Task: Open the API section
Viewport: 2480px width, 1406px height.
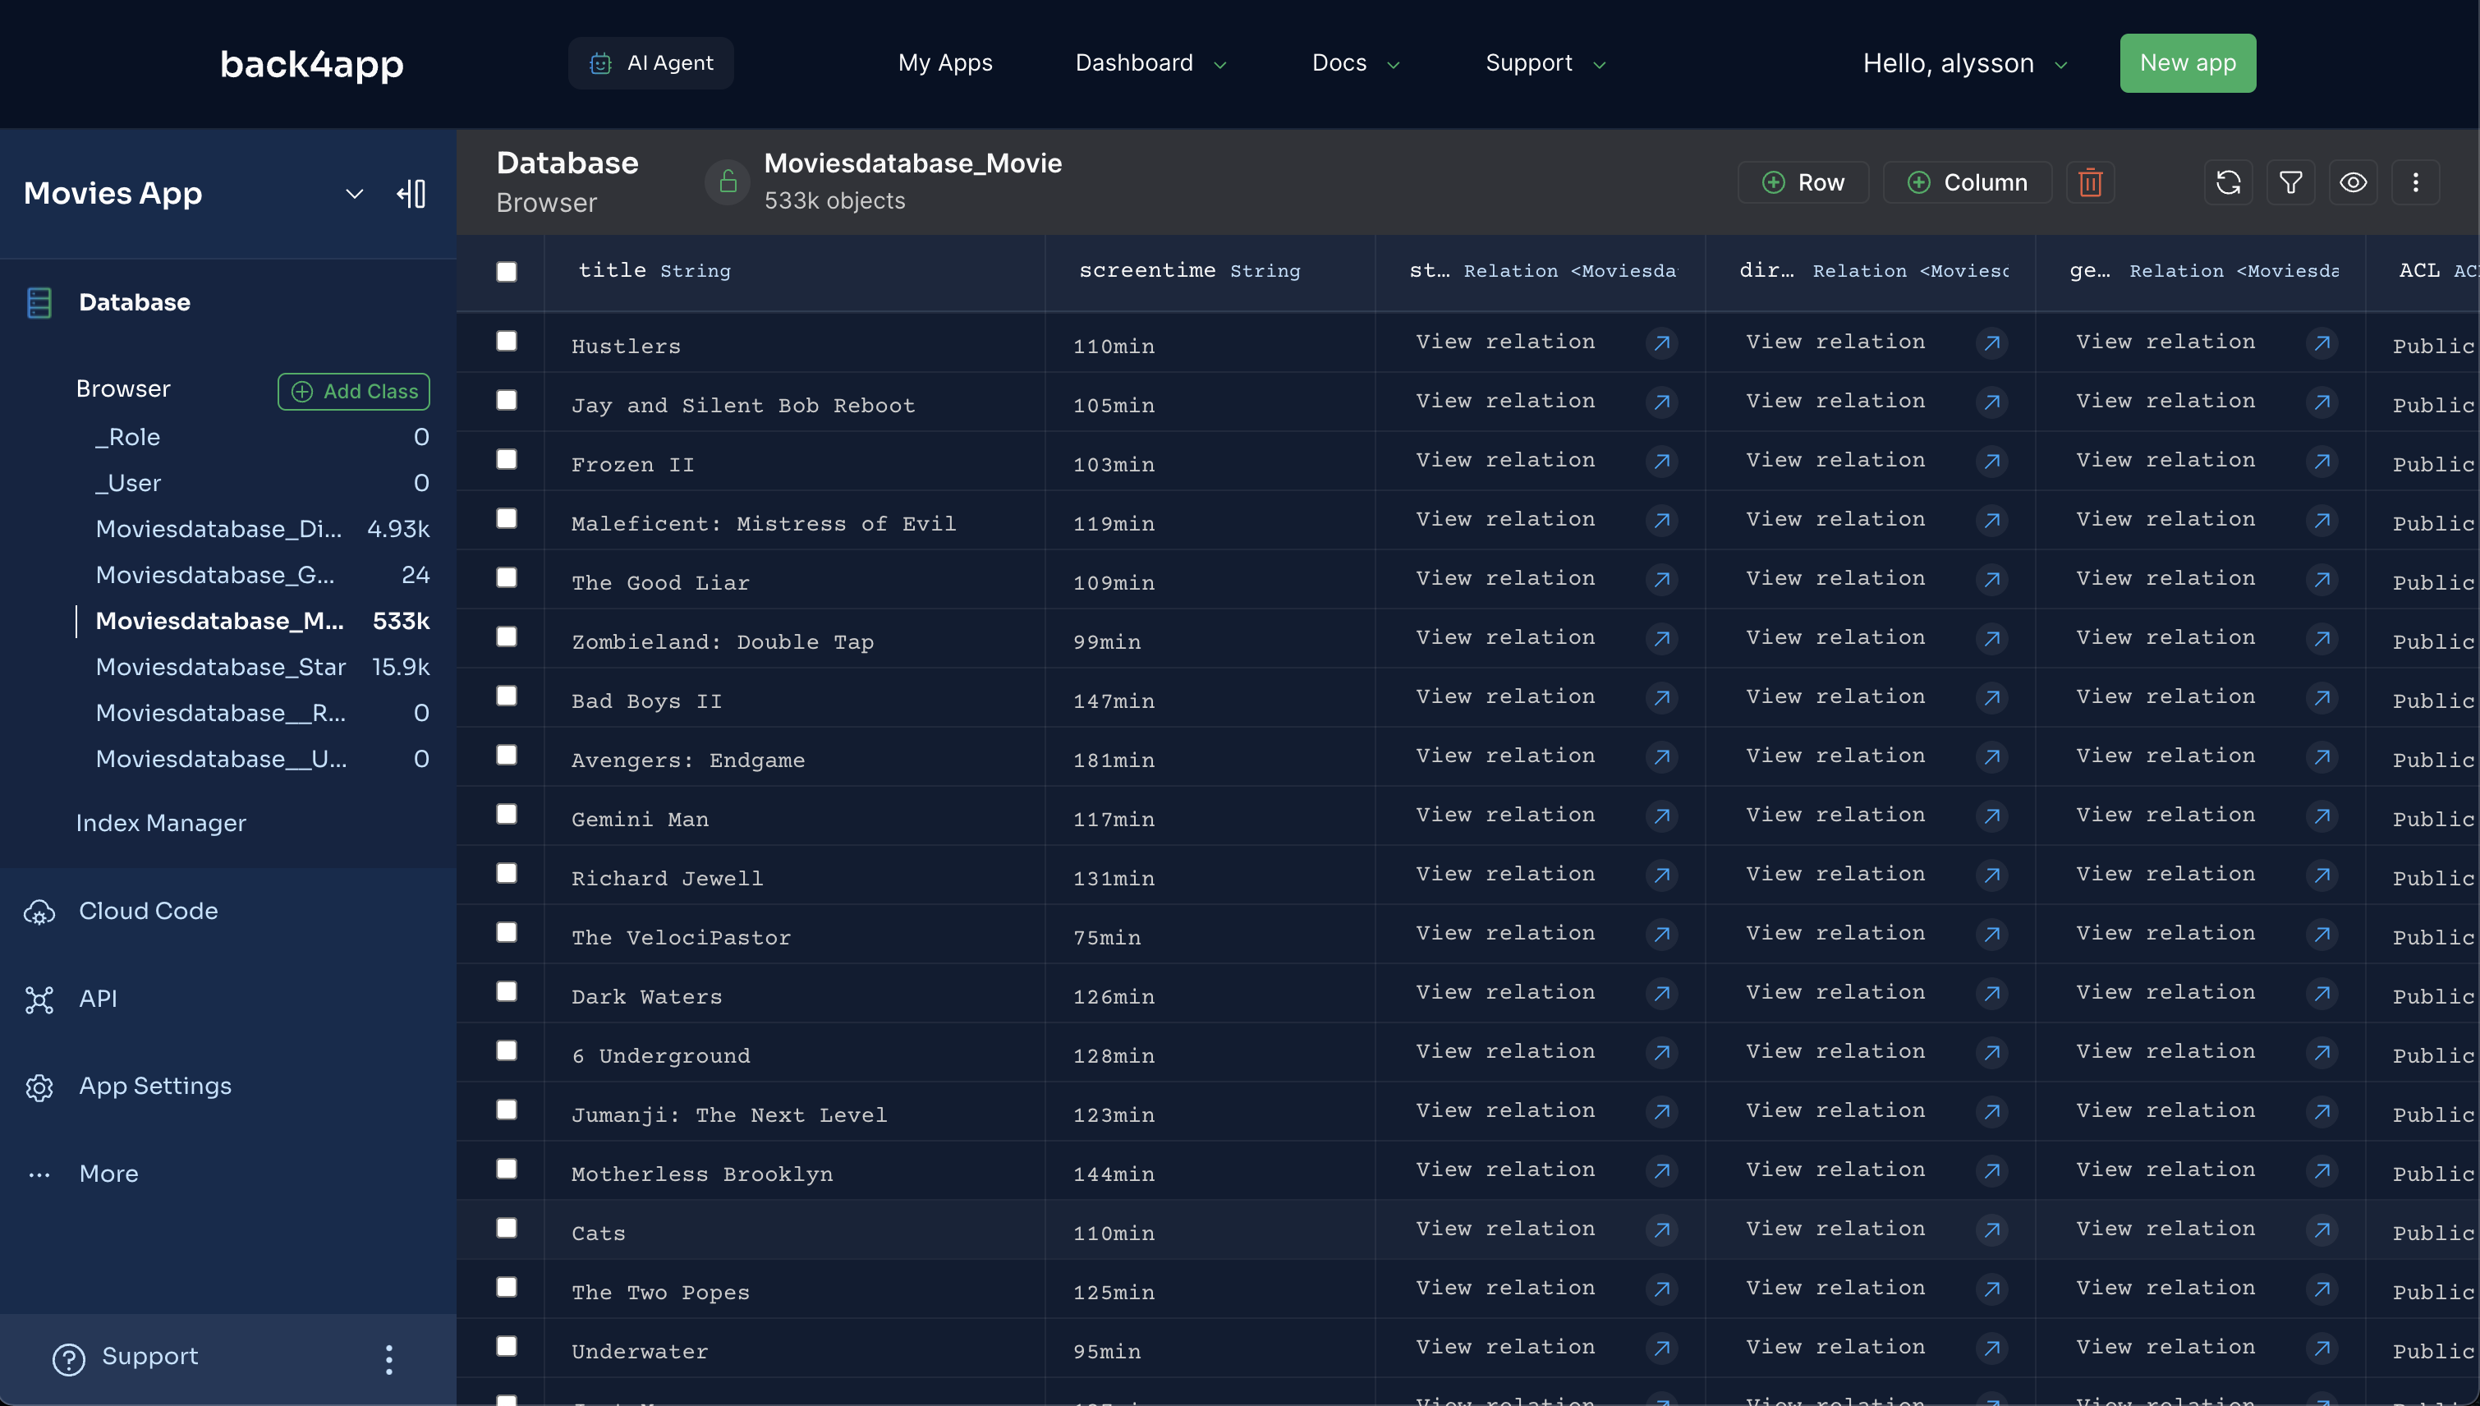Action: click(x=98, y=999)
